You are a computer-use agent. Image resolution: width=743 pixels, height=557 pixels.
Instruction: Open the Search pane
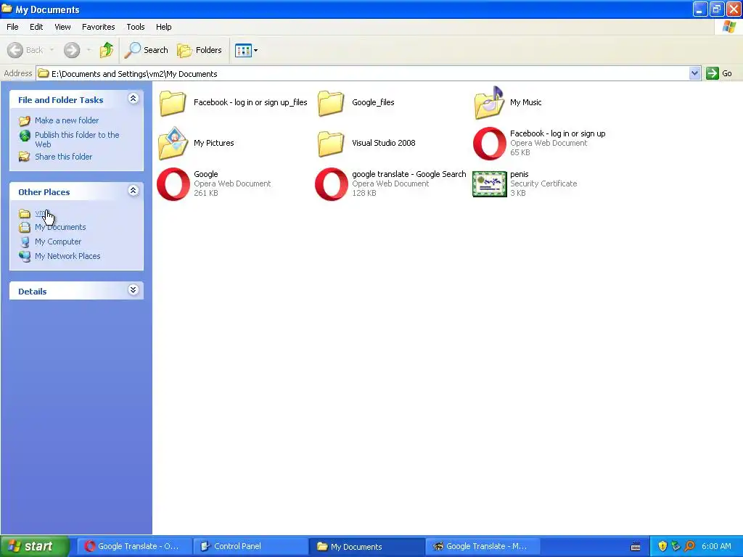click(x=147, y=50)
